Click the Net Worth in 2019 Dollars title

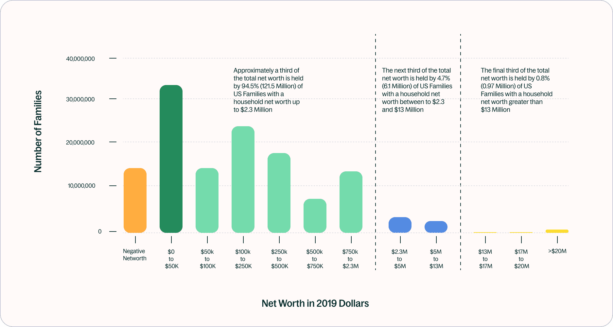(x=315, y=303)
